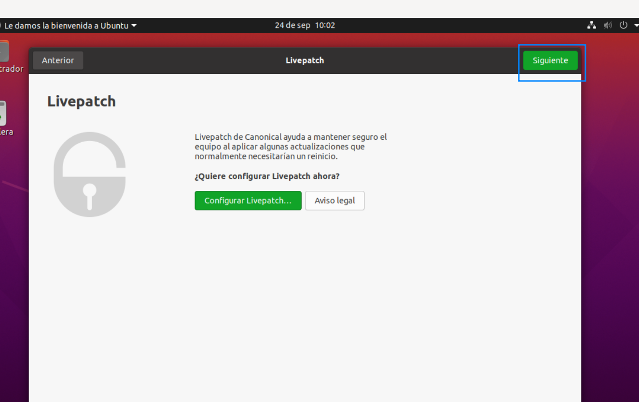639x402 pixels.
Task: Click the '¿Quiere configurar Livepatch ahora?' question
Action: click(267, 176)
